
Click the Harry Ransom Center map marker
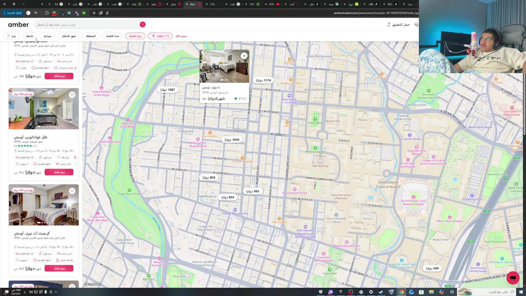pyautogui.click(x=294, y=190)
